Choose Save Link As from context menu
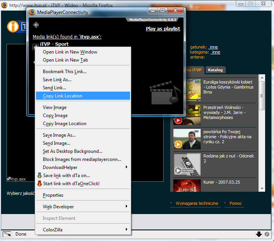The image size is (274, 241). [57, 80]
